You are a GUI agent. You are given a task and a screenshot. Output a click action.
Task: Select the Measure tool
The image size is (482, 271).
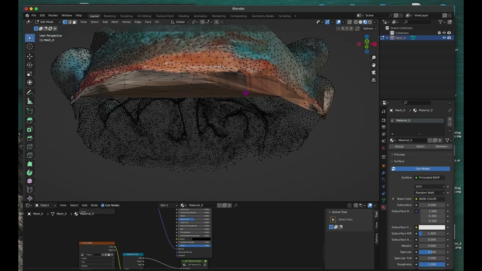(x=30, y=101)
